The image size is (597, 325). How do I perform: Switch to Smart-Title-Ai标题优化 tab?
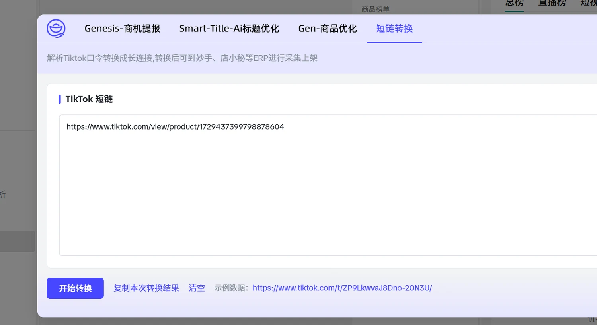pos(229,29)
